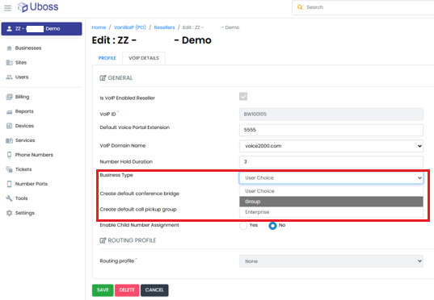Click the Phone Numbers sidebar icon

point(9,155)
